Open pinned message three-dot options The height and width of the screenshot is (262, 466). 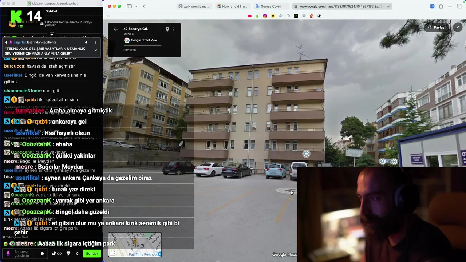coord(96,43)
